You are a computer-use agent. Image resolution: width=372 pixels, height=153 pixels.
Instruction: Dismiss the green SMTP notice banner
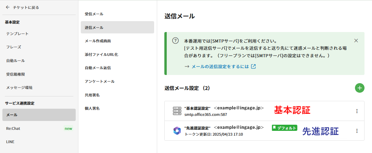(356, 41)
